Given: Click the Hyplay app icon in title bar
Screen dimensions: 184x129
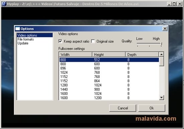Looking at the screenshot, I should click(x=4, y=4).
